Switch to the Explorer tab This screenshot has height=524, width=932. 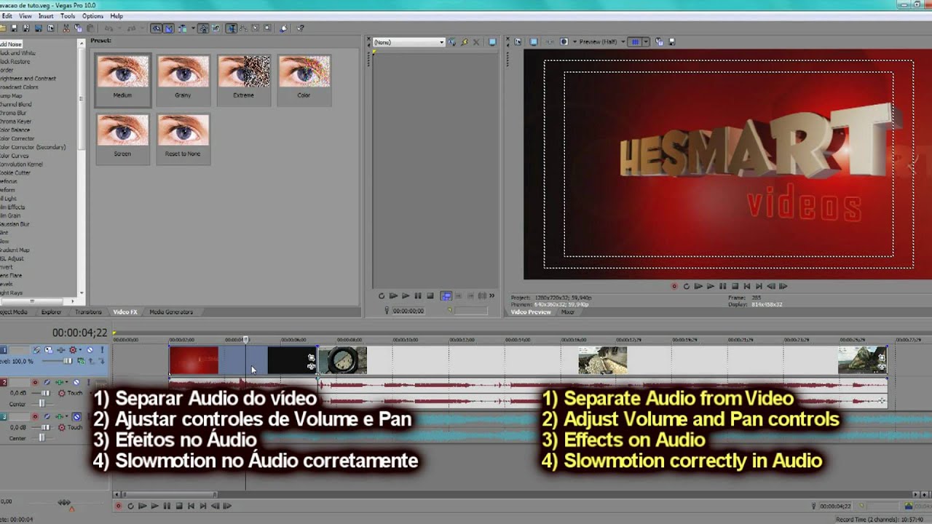[51, 311]
